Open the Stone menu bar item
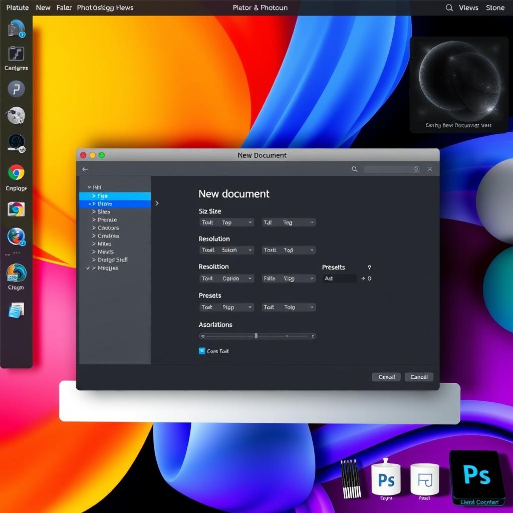Screen dimensions: 513x513 495,8
